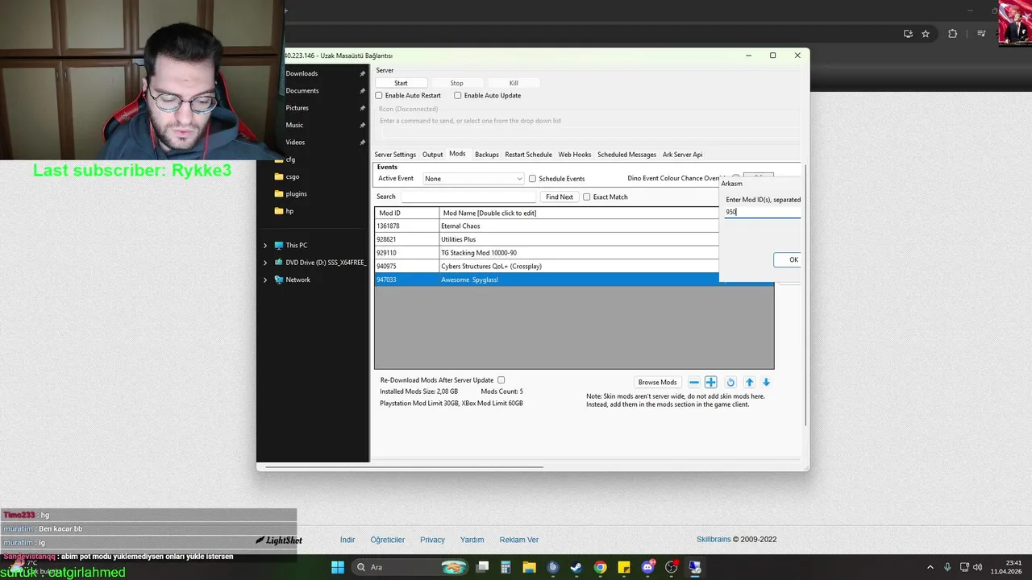
Task: Open Steam from the taskbar
Action: [x=576, y=567]
